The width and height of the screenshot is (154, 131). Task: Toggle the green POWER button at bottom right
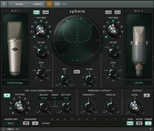[x=148, y=123]
